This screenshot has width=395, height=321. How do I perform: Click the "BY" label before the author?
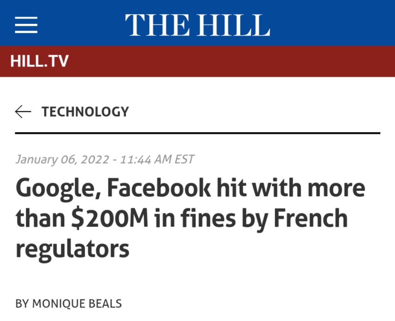click(22, 304)
